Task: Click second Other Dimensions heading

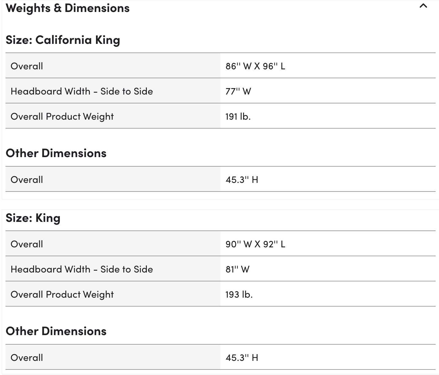Action: tap(56, 331)
